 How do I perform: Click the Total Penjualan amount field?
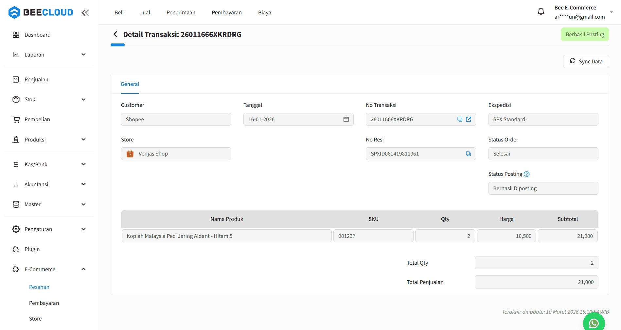536,282
